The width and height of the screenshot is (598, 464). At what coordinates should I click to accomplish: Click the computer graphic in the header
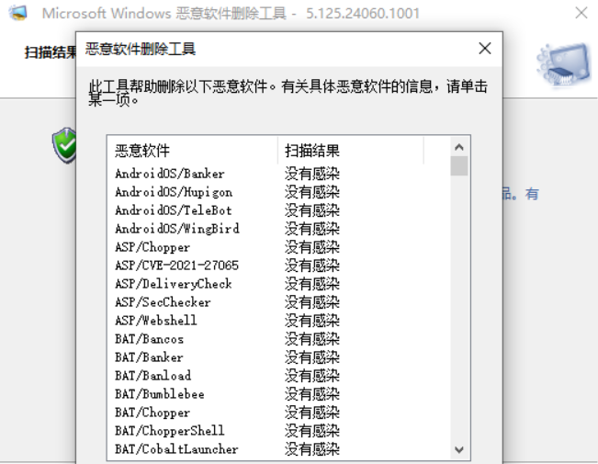pos(563,66)
